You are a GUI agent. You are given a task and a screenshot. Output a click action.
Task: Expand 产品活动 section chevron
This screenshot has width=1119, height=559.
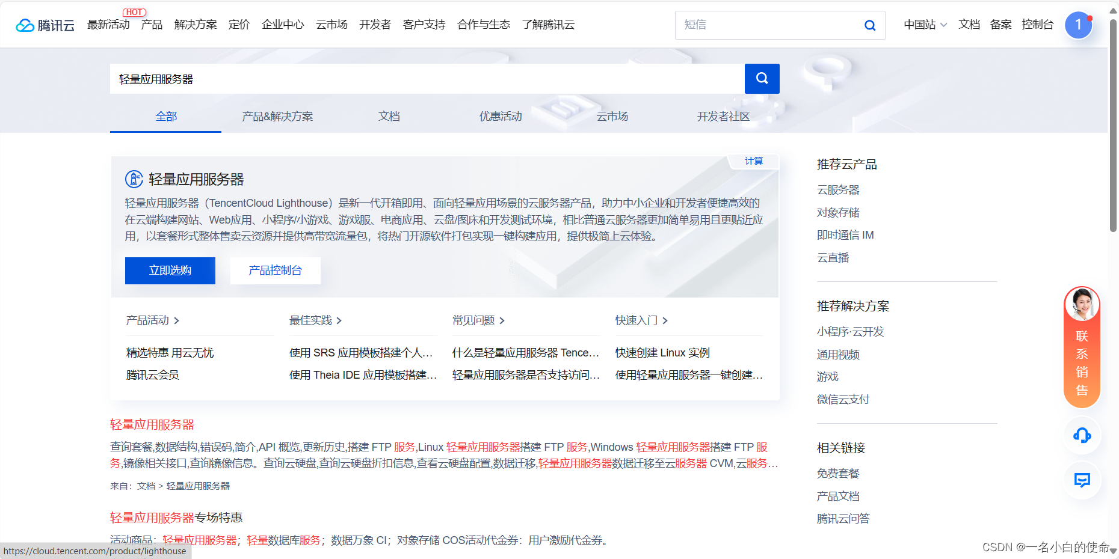pyautogui.click(x=176, y=321)
